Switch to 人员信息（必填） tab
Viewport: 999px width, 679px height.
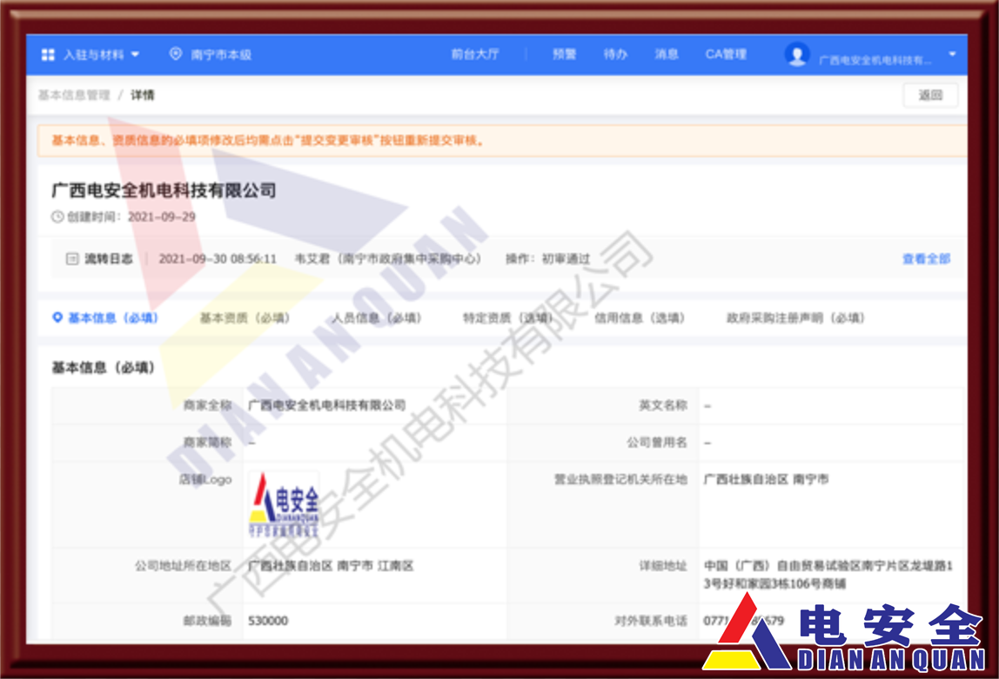[377, 317]
